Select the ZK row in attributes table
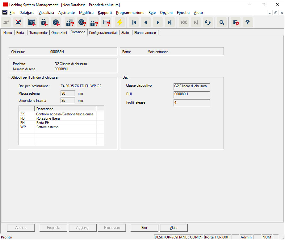This screenshot has height=240, width=285. (x=61, y=114)
